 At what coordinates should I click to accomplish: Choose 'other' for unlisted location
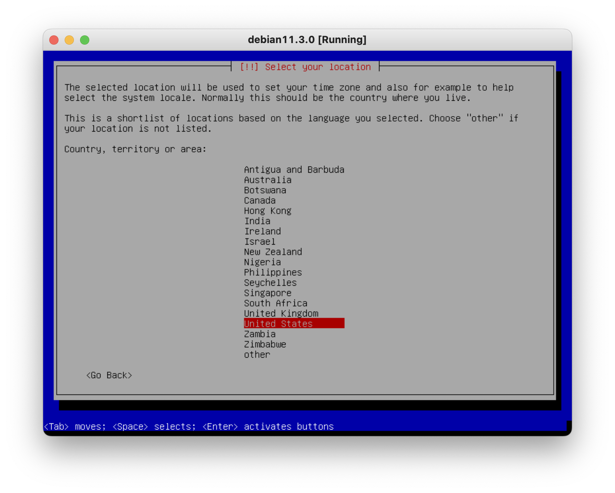(257, 355)
